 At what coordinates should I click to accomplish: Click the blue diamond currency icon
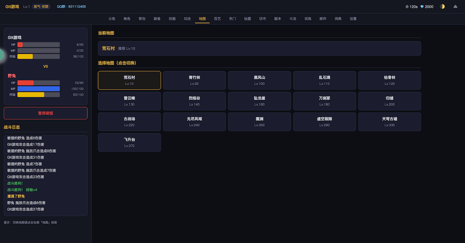[x=422, y=7]
